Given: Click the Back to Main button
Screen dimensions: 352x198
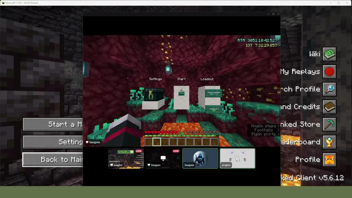Looking at the screenshot, I should [x=53, y=159].
